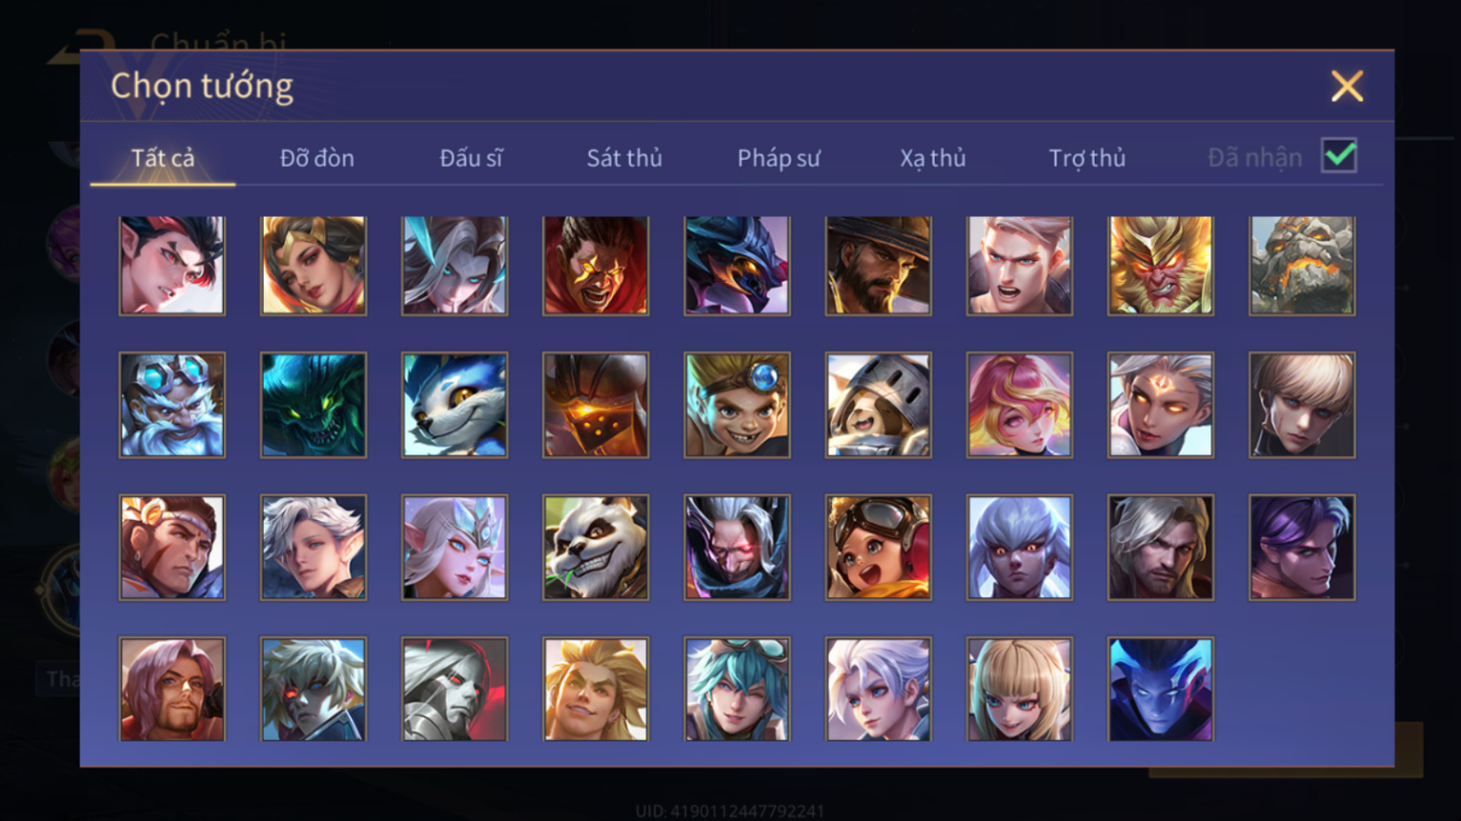Viewport: 1461px width, 821px height.
Task: Switch to the Trợ thủ tab
Action: point(1087,158)
